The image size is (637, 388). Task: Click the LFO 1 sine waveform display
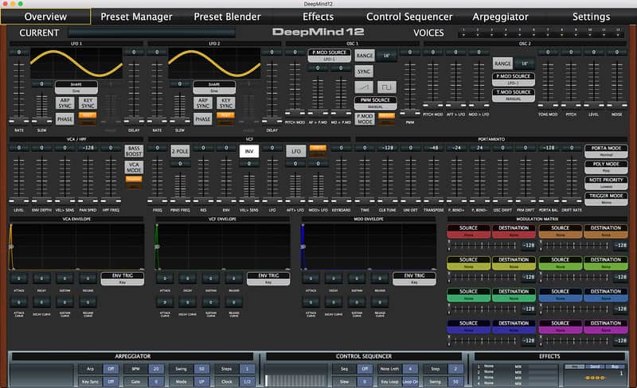tap(76, 64)
